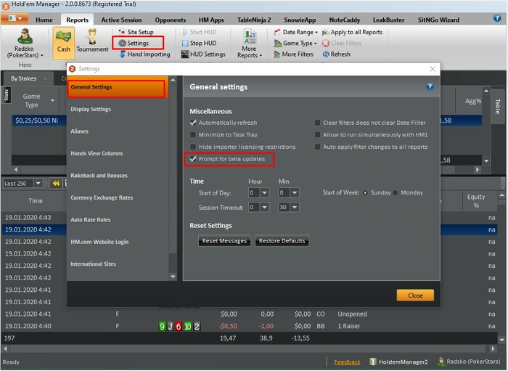Click the HoldemManager2 database status icon

[373, 362]
